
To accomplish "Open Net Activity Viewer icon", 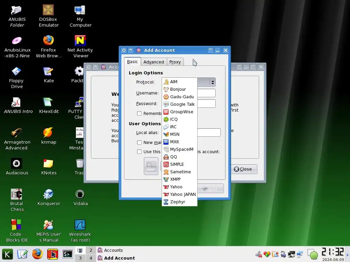I will 80,47.
